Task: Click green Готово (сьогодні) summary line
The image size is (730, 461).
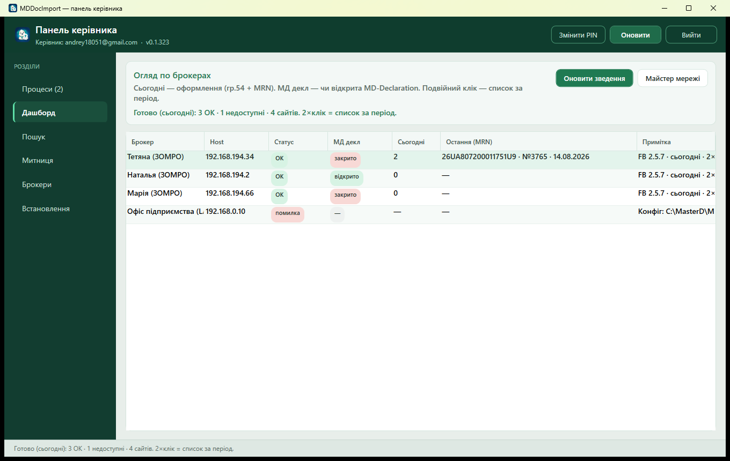Action: click(265, 113)
